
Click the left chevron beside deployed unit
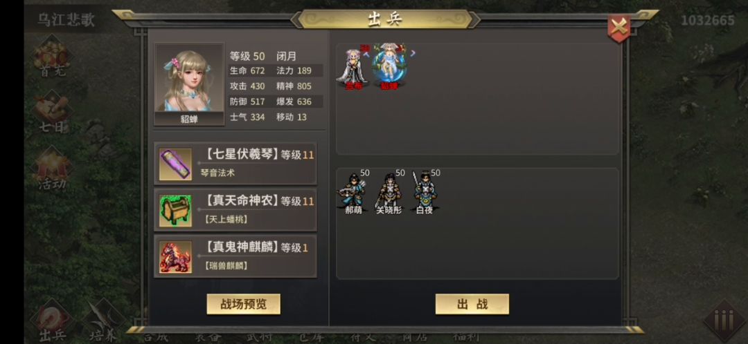point(366,54)
